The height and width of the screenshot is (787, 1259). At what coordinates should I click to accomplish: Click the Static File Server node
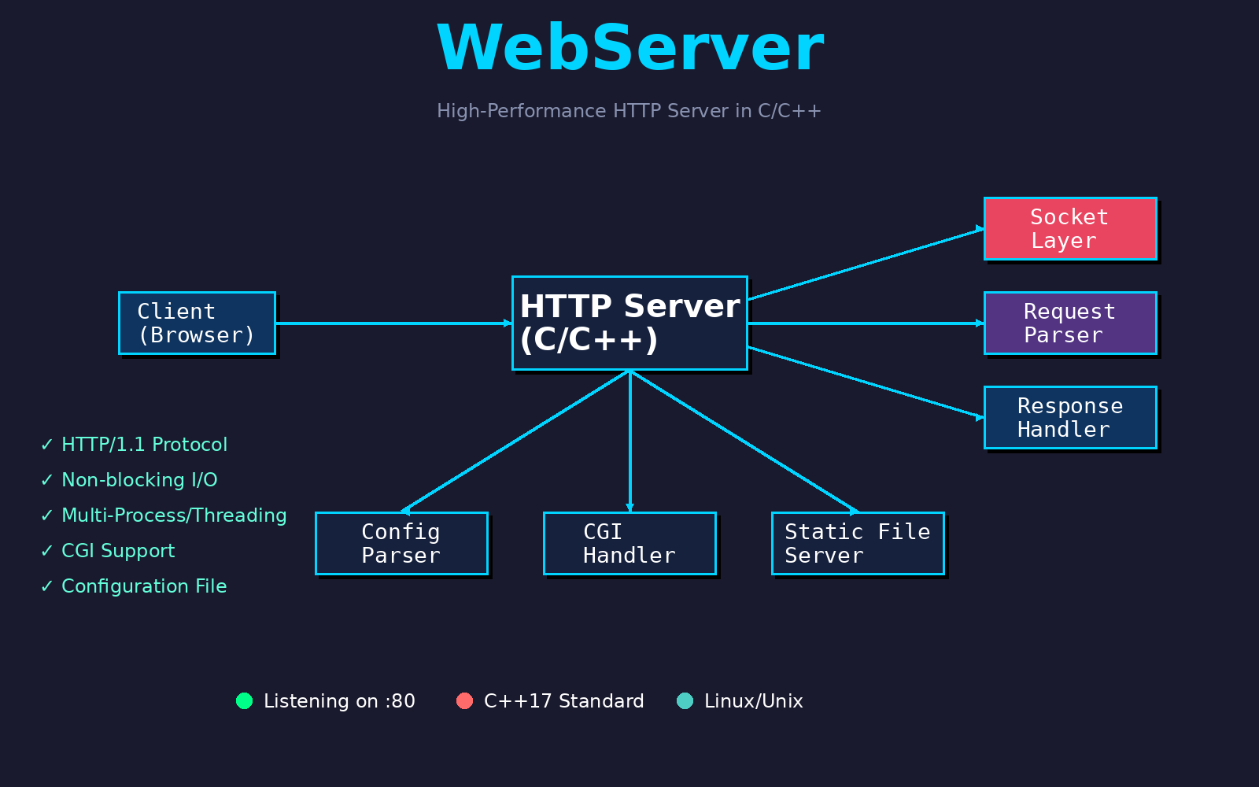[x=858, y=543]
